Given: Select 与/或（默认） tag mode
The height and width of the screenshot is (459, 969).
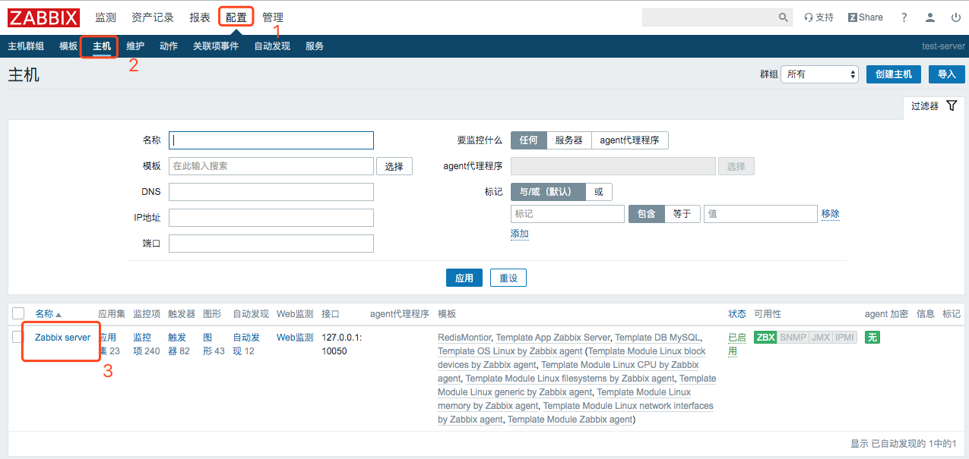Looking at the screenshot, I should pos(548,192).
